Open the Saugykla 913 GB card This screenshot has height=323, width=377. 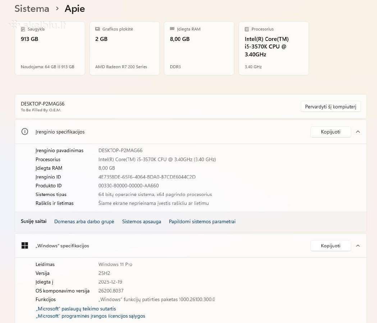click(x=50, y=48)
